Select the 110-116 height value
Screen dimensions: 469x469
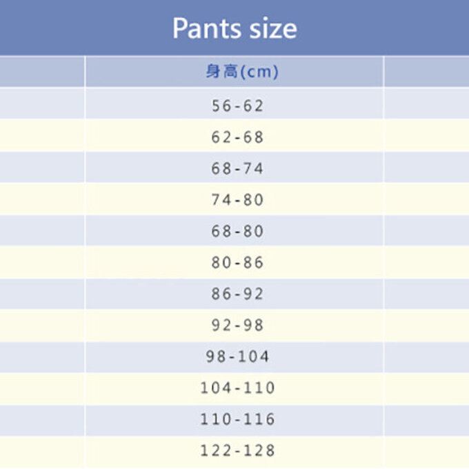pyautogui.click(x=237, y=419)
